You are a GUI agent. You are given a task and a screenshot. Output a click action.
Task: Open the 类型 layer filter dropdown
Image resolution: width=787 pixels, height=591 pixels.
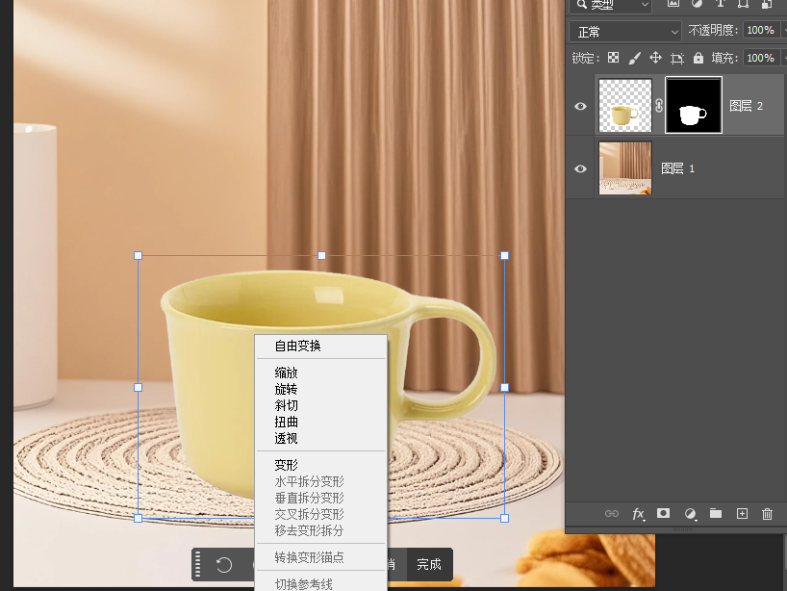coord(610,5)
